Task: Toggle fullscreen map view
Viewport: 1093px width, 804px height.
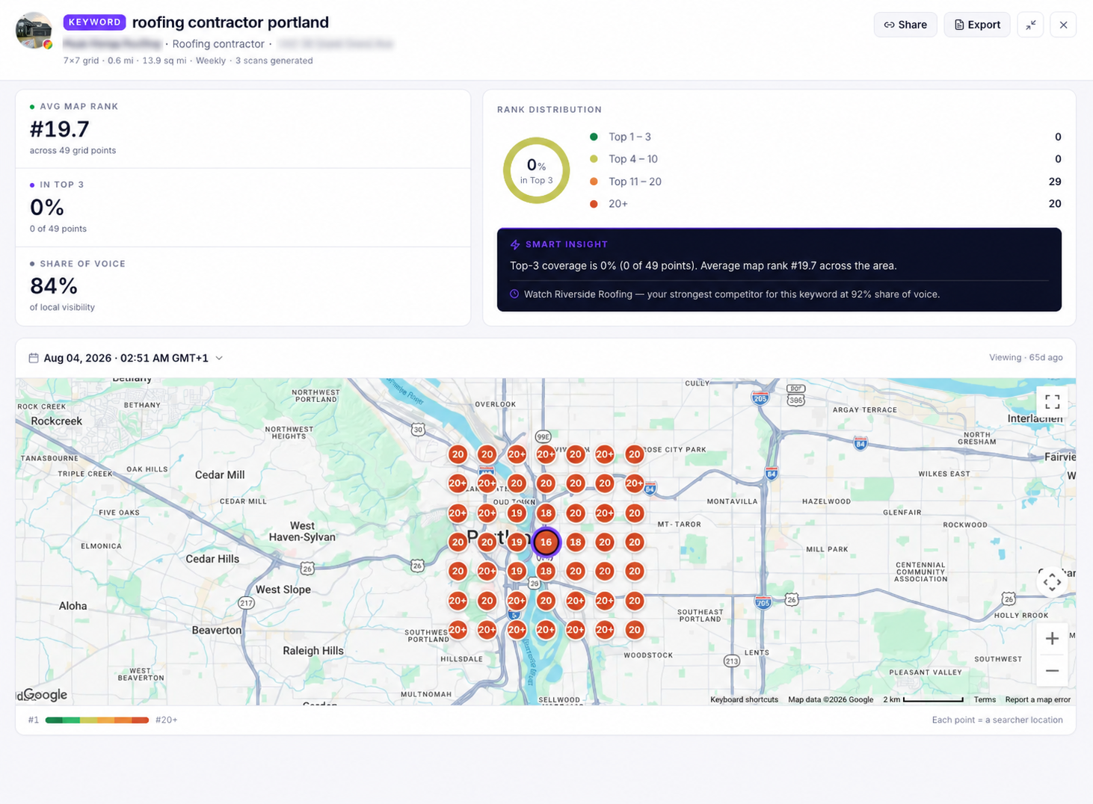Action: coord(1052,402)
